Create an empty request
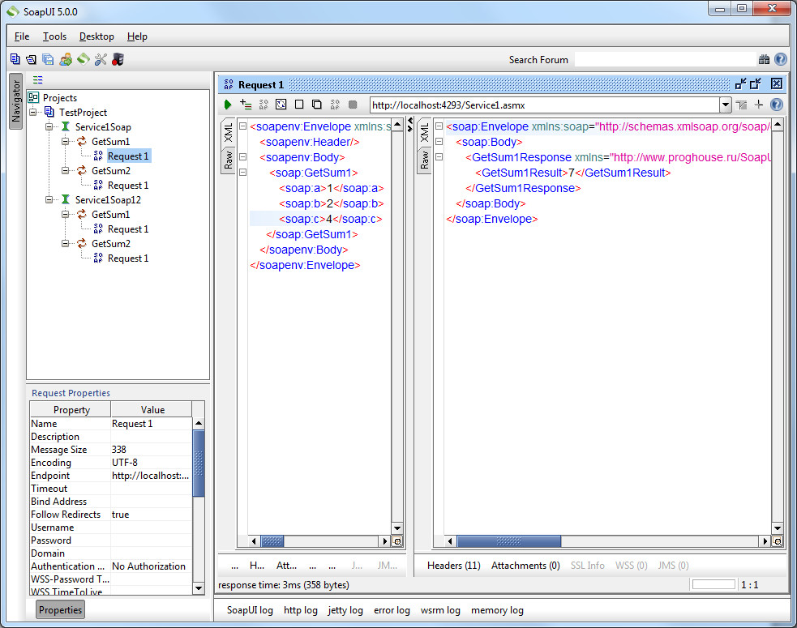The image size is (797, 628). pyautogui.click(x=299, y=105)
